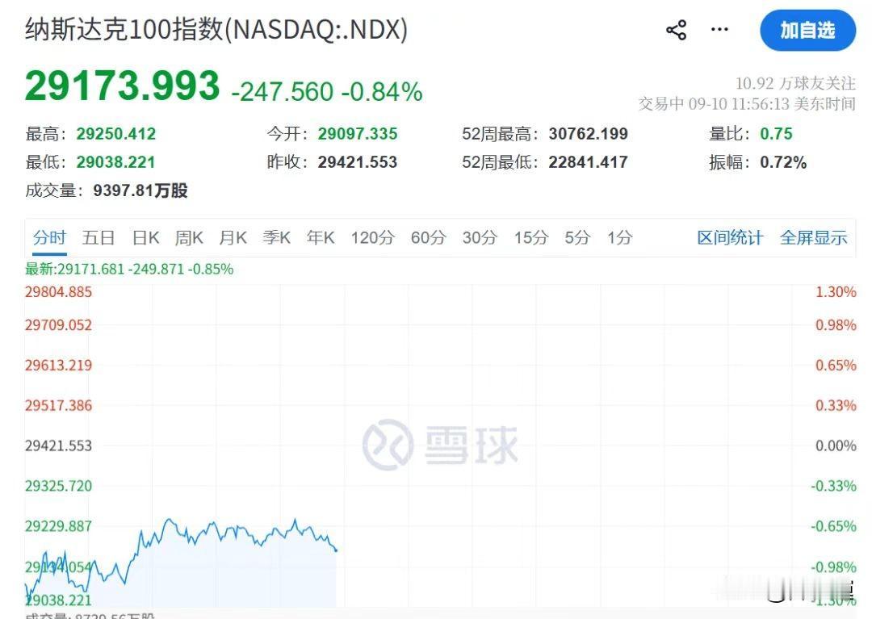Switch to the 日K chart tab

[x=145, y=238]
